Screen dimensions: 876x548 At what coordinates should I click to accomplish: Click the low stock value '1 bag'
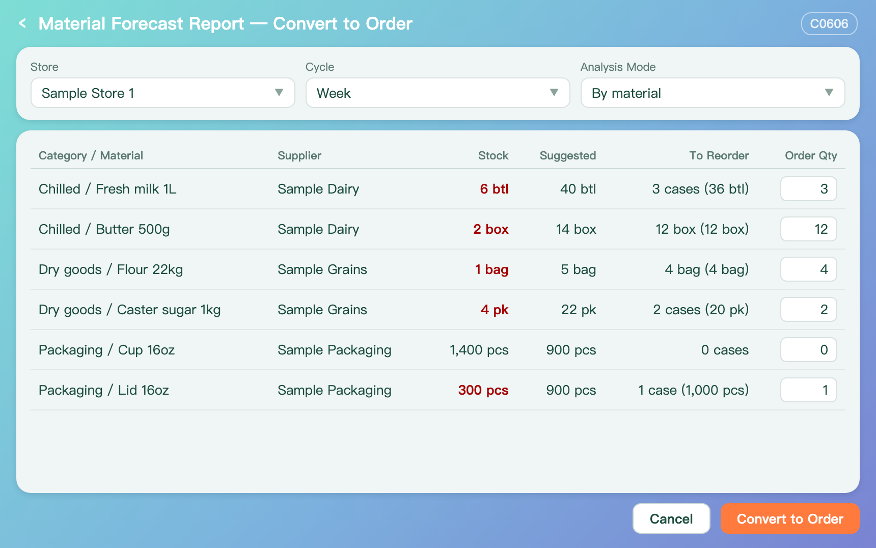coord(492,269)
